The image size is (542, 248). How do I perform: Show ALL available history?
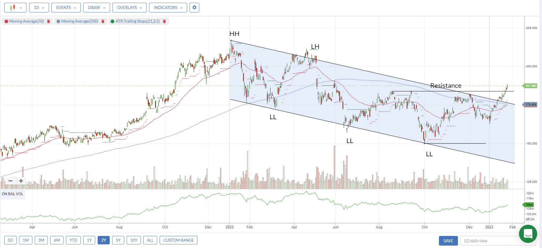coord(150,240)
